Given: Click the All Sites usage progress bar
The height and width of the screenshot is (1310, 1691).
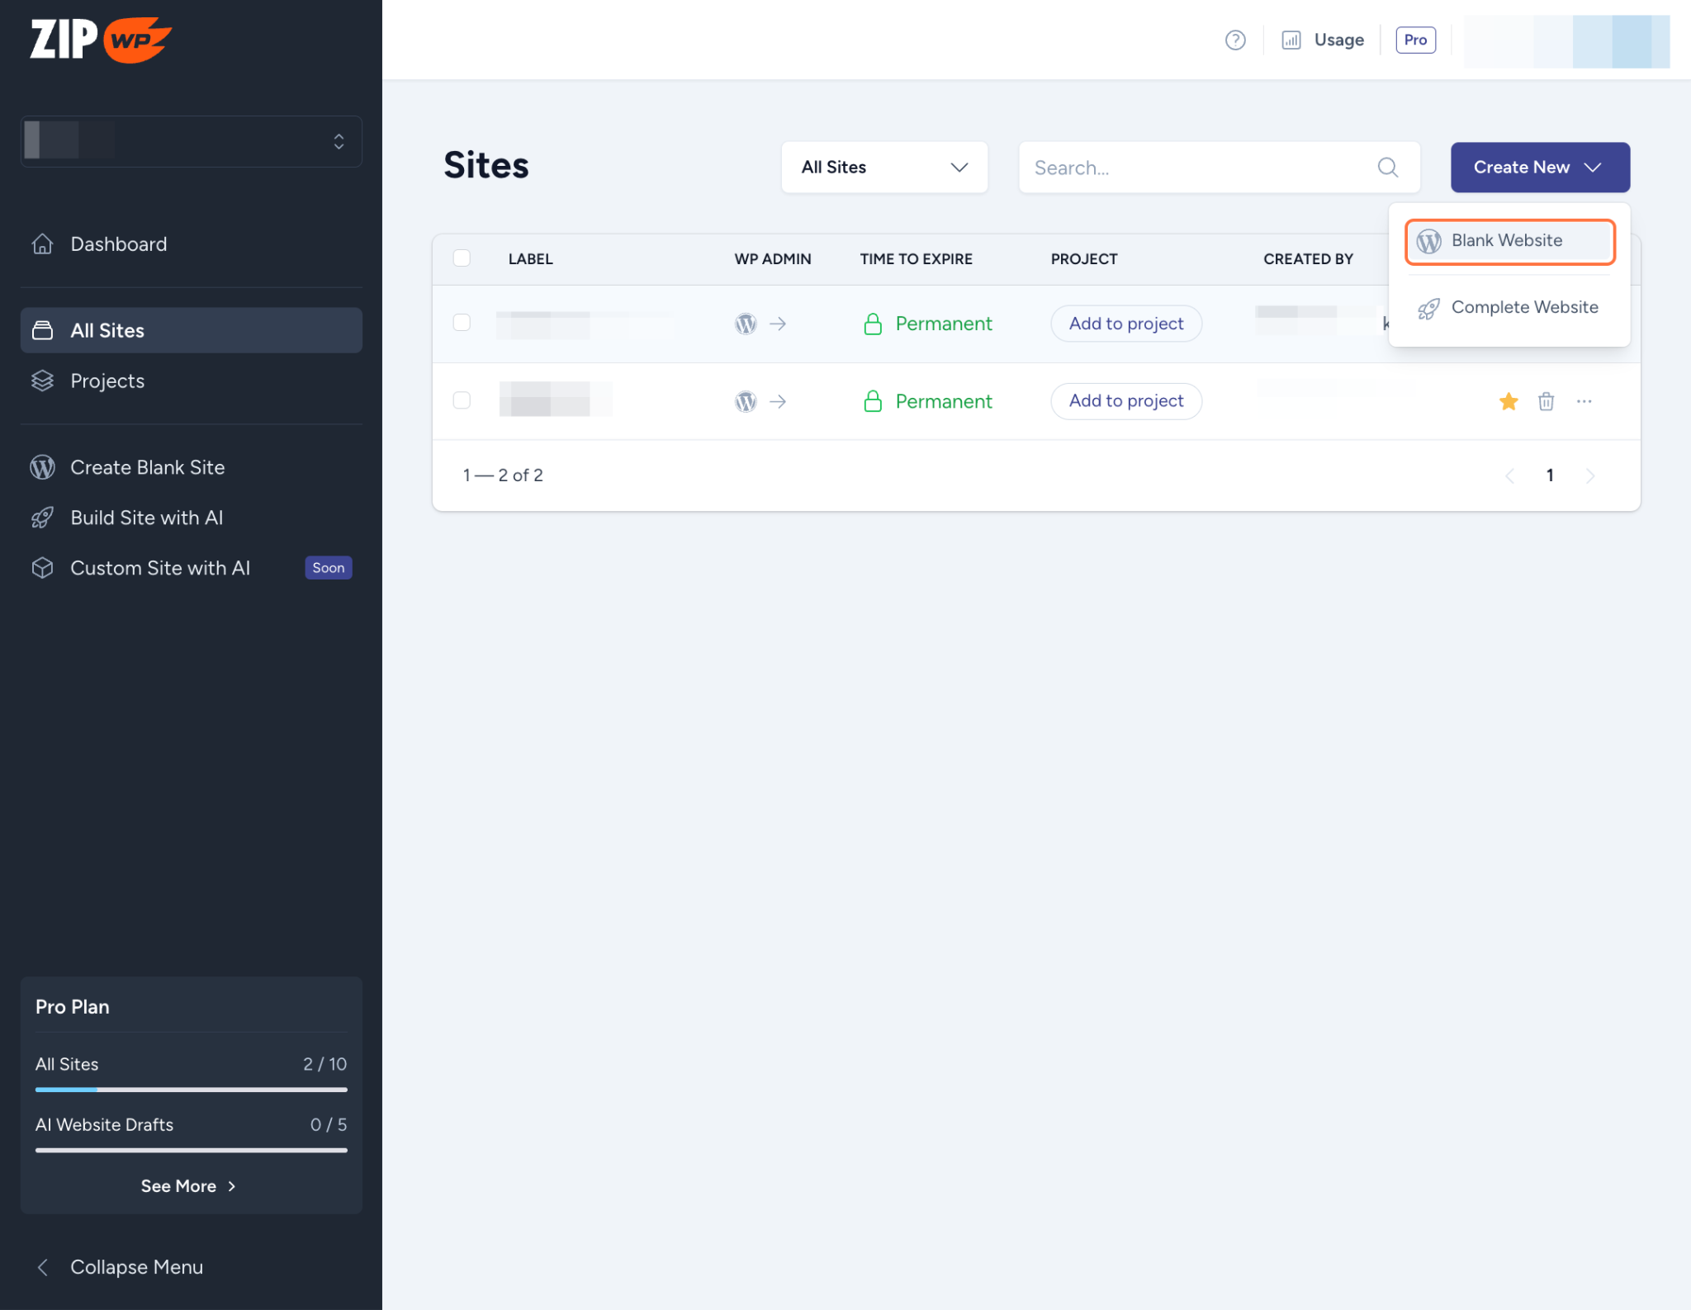Looking at the screenshot, I should (191, 1090).
